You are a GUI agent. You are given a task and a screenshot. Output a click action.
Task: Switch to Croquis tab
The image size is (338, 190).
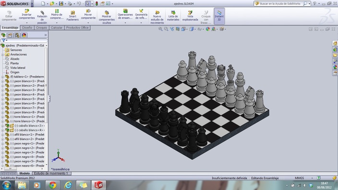pos(41,27)
